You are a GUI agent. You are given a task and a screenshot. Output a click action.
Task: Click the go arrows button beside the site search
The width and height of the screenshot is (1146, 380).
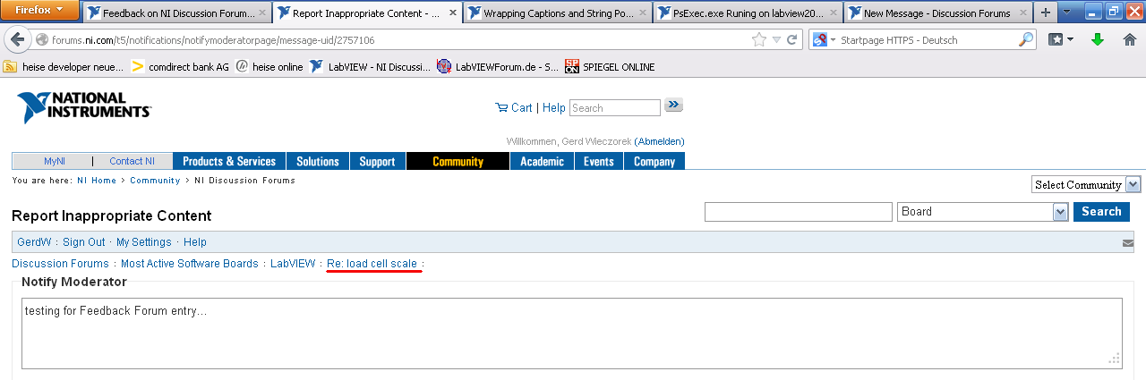pyautogui.click(x=673, y=106)
